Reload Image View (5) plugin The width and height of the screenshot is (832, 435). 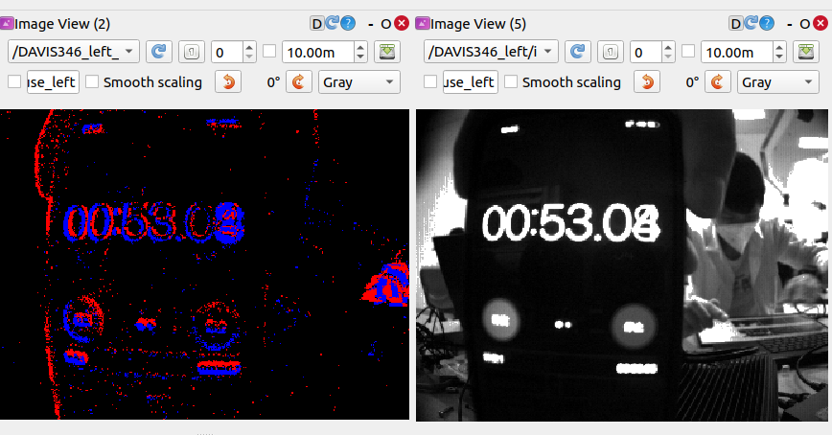pos(751,23)
